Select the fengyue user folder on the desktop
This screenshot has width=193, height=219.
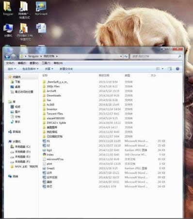[x=8, y=8]
